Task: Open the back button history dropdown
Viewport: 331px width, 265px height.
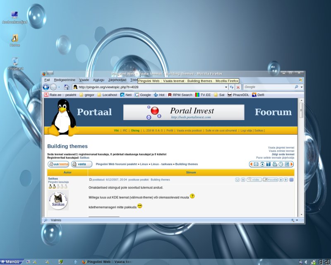Action: 59,87
